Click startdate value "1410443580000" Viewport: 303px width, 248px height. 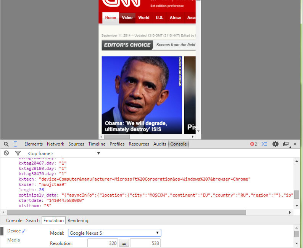coord(65,200)
